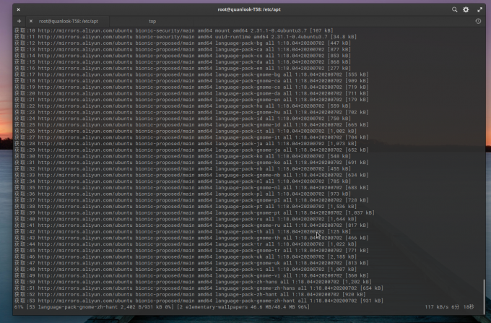491x323 pixels.
Task: Click the window title in the header bar
Action: click(x=245, y=9)
